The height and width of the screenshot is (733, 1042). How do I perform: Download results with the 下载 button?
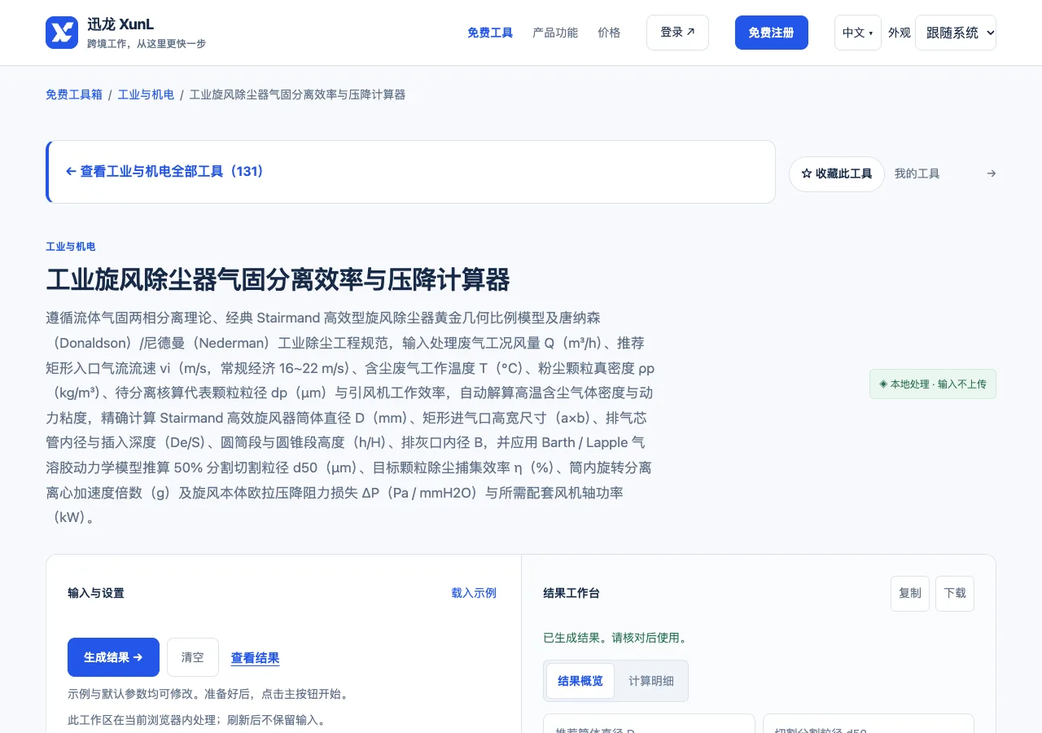(x=955, y=594)
